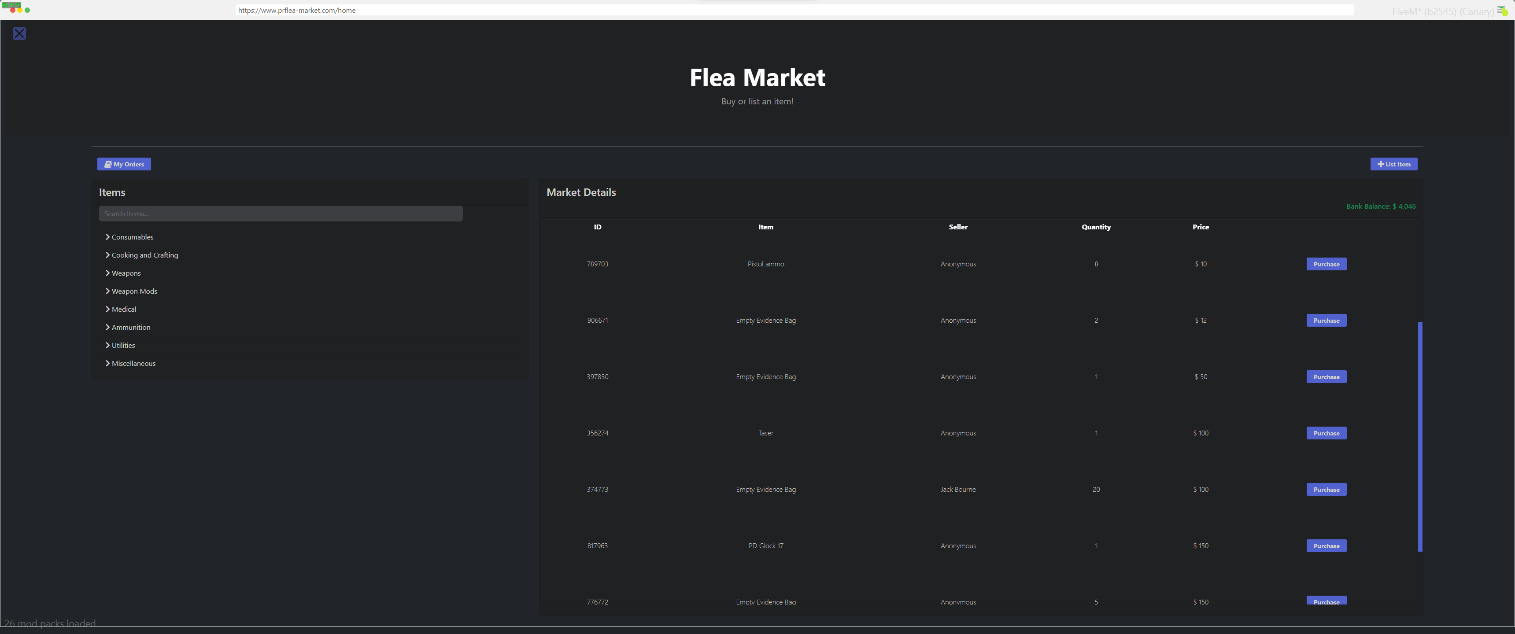Focus the Search Items field

(281, 214)
